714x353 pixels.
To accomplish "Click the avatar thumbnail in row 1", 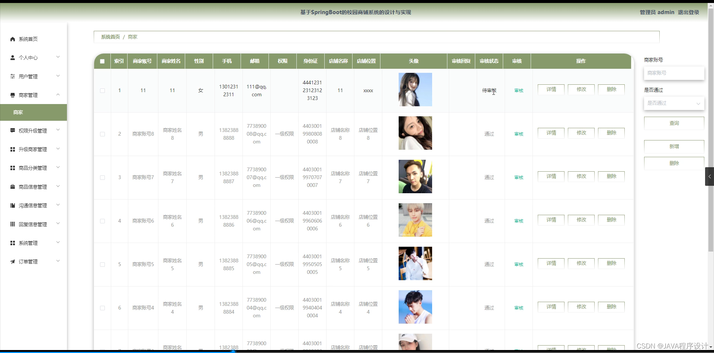I will (x=415, y=90).
